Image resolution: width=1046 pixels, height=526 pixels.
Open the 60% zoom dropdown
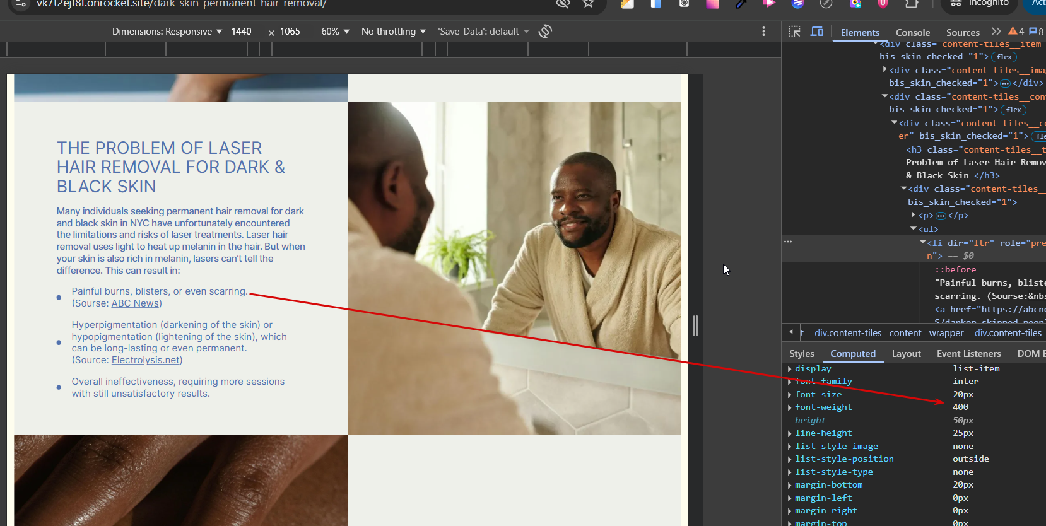tap(335, 32)
